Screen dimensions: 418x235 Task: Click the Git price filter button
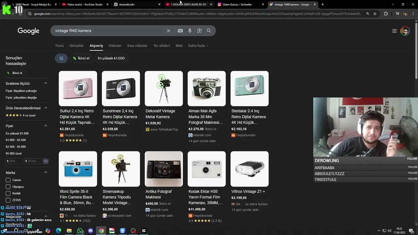[46, 161]
